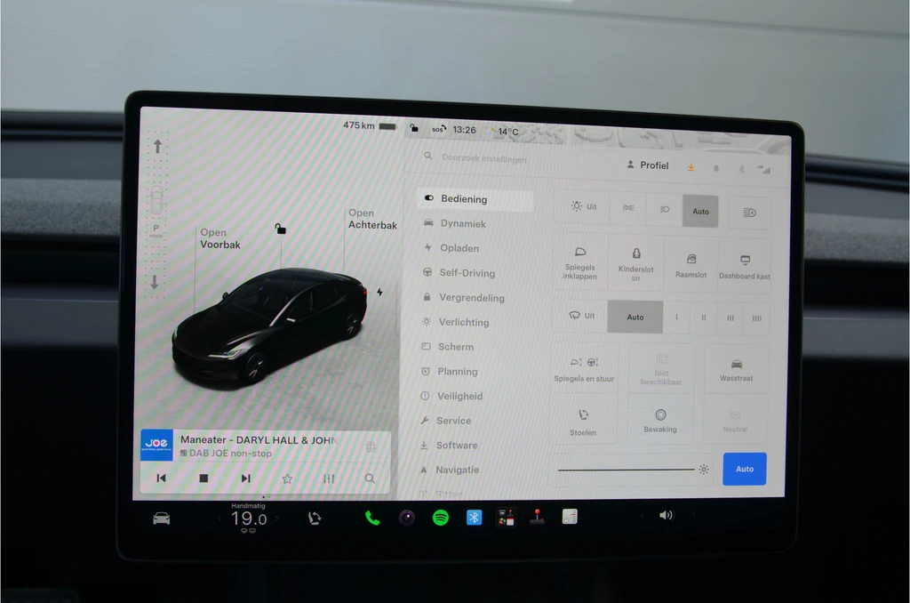Open the Wasstraat car wash mode
Viewport: 910px width, 603px height.
tap(737, 369)
